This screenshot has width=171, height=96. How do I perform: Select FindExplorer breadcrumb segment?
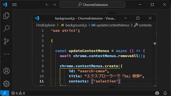coord(46,25)
